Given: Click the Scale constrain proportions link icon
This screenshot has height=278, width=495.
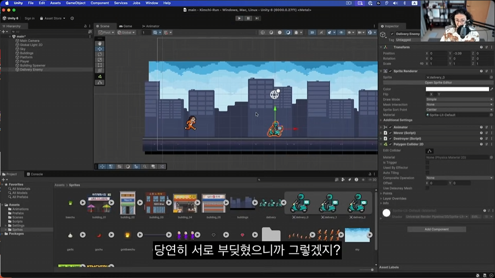Looking at the screenshot, I should click(x=422, y=64).
